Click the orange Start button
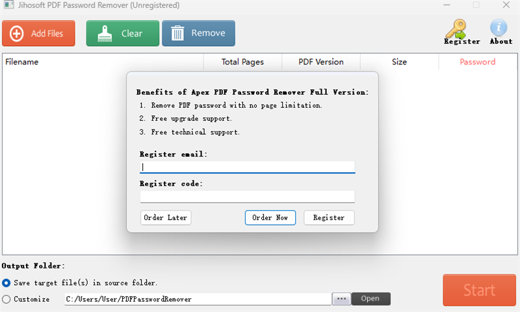The width and height of the screenshot is (520, 312). tap(479, 290)
